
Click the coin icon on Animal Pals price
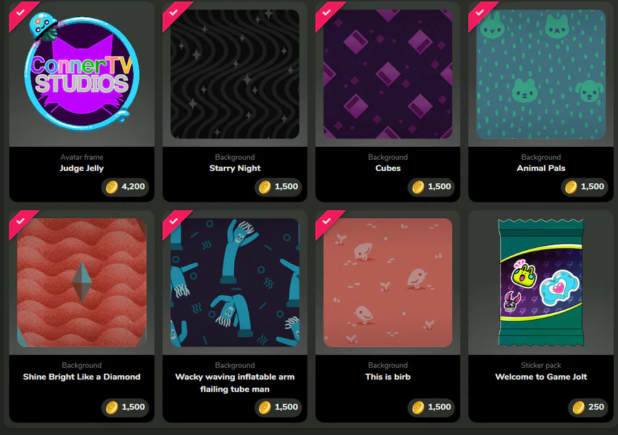[x=571, y=187]
